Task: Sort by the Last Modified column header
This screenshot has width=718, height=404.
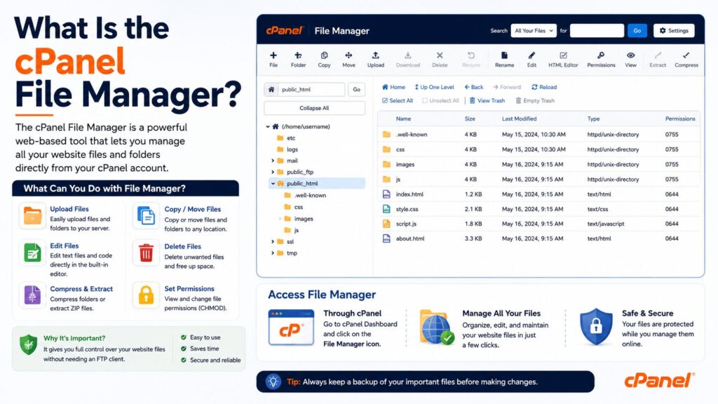Action: tap(519, 119)
